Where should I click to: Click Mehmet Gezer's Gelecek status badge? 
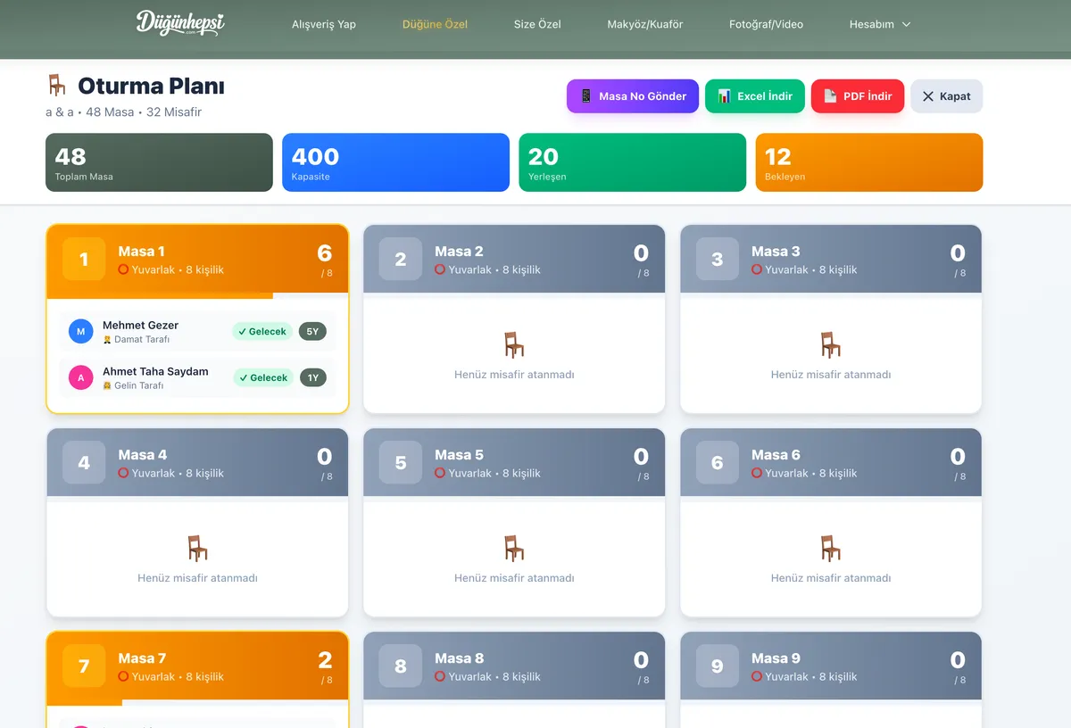tap(262, 332)
